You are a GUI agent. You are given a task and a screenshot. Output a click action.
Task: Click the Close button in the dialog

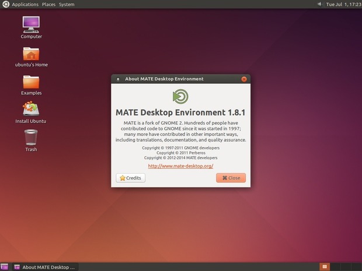click(231, 178)
